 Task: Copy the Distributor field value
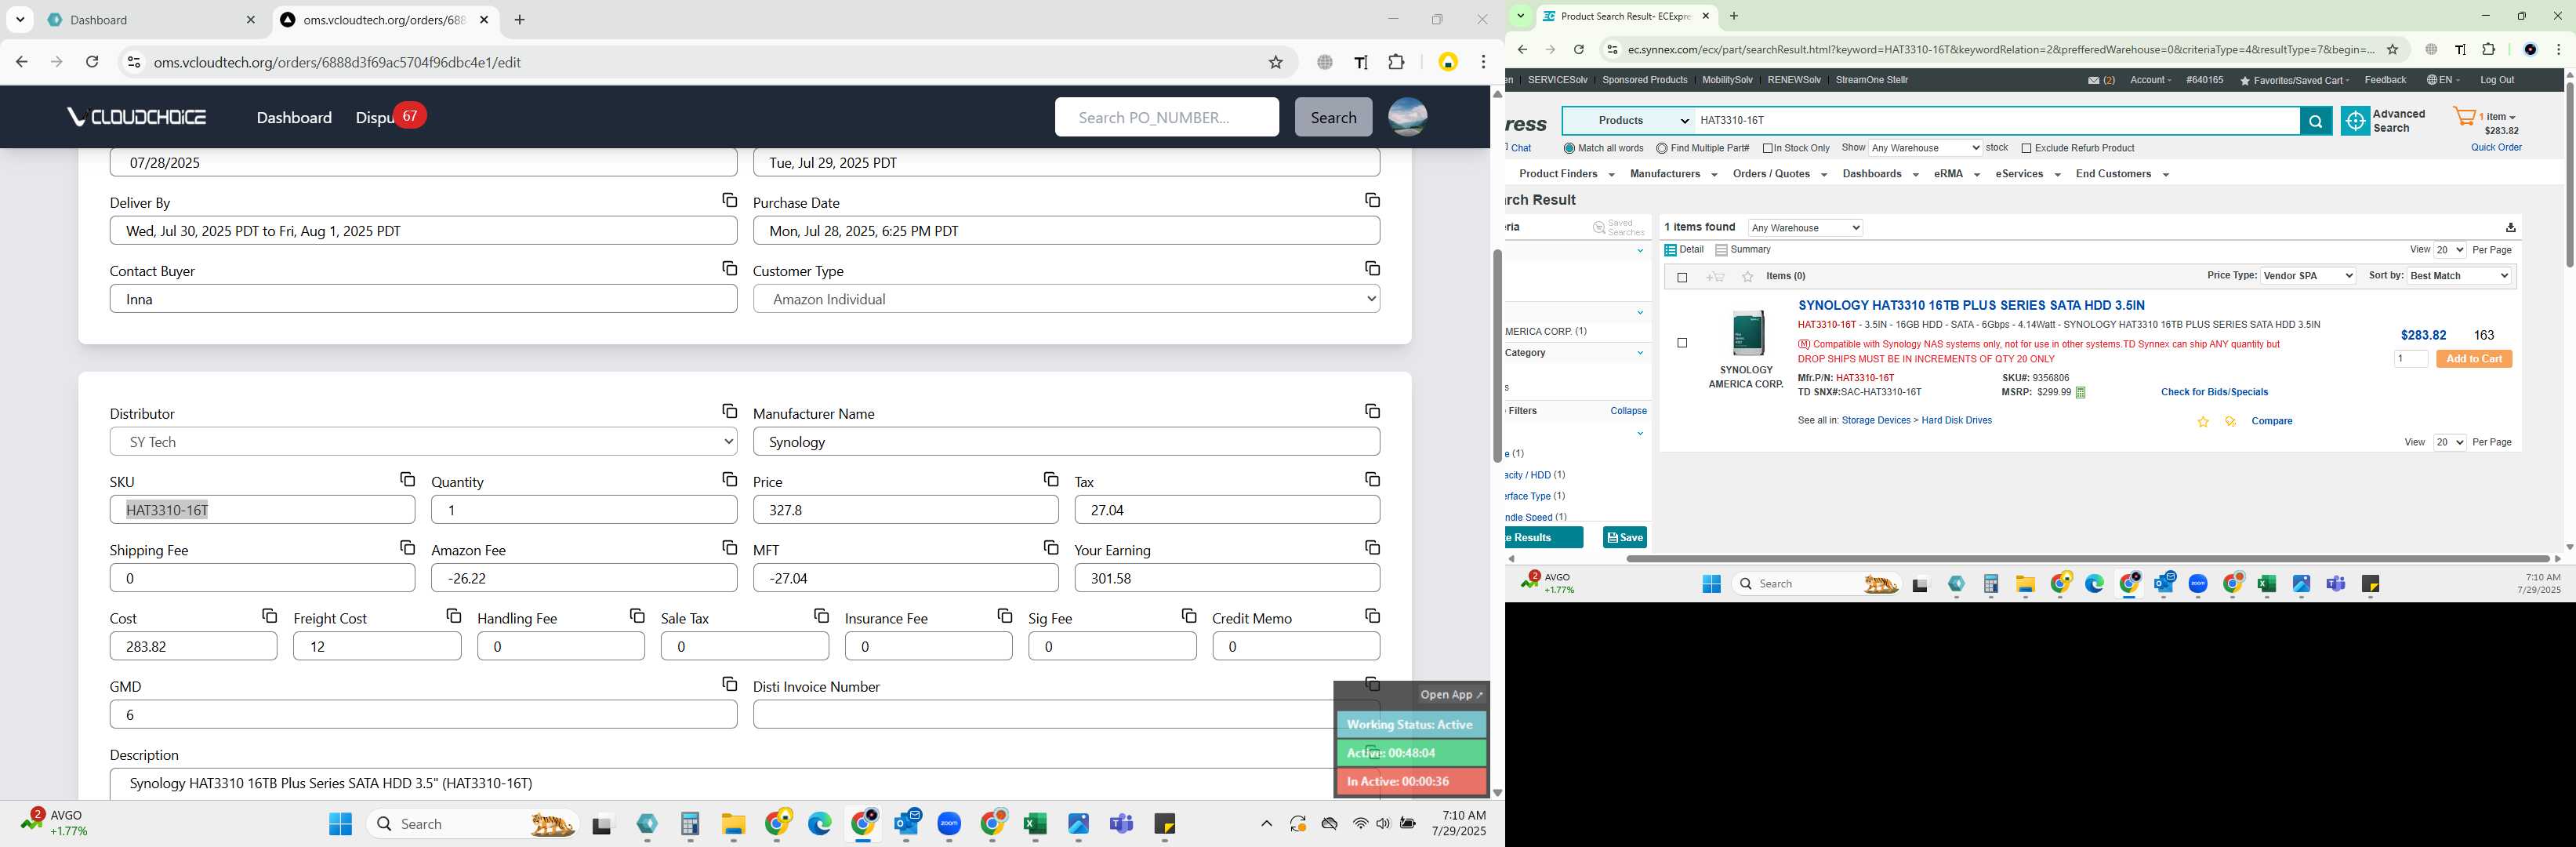729,412
